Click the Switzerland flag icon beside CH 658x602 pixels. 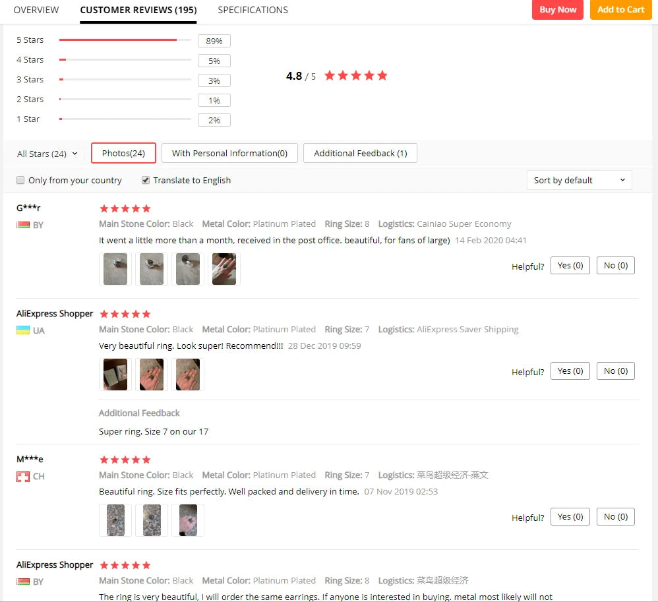(x=23, y=477)
